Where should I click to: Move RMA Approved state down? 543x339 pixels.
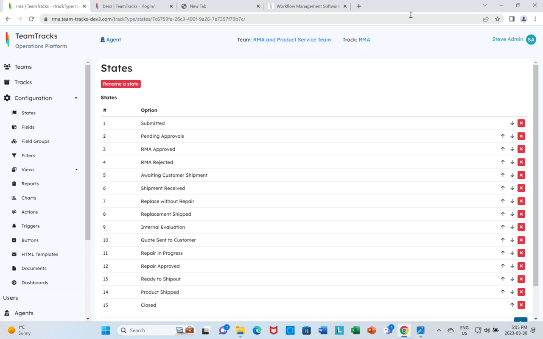pos(512,149)
